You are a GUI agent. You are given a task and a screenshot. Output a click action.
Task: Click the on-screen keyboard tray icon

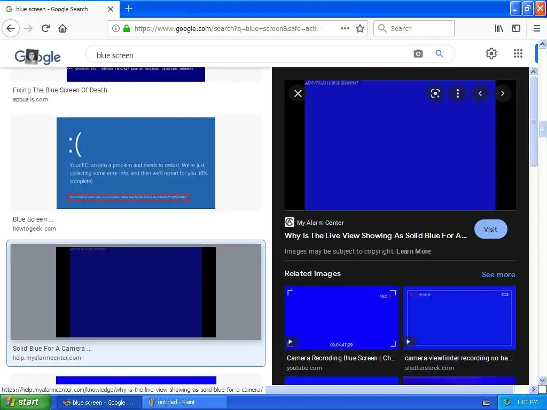point(486,403)
